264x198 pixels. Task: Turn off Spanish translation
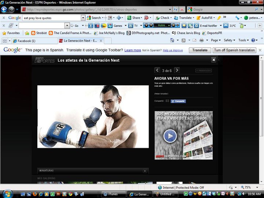coord(234,50)
